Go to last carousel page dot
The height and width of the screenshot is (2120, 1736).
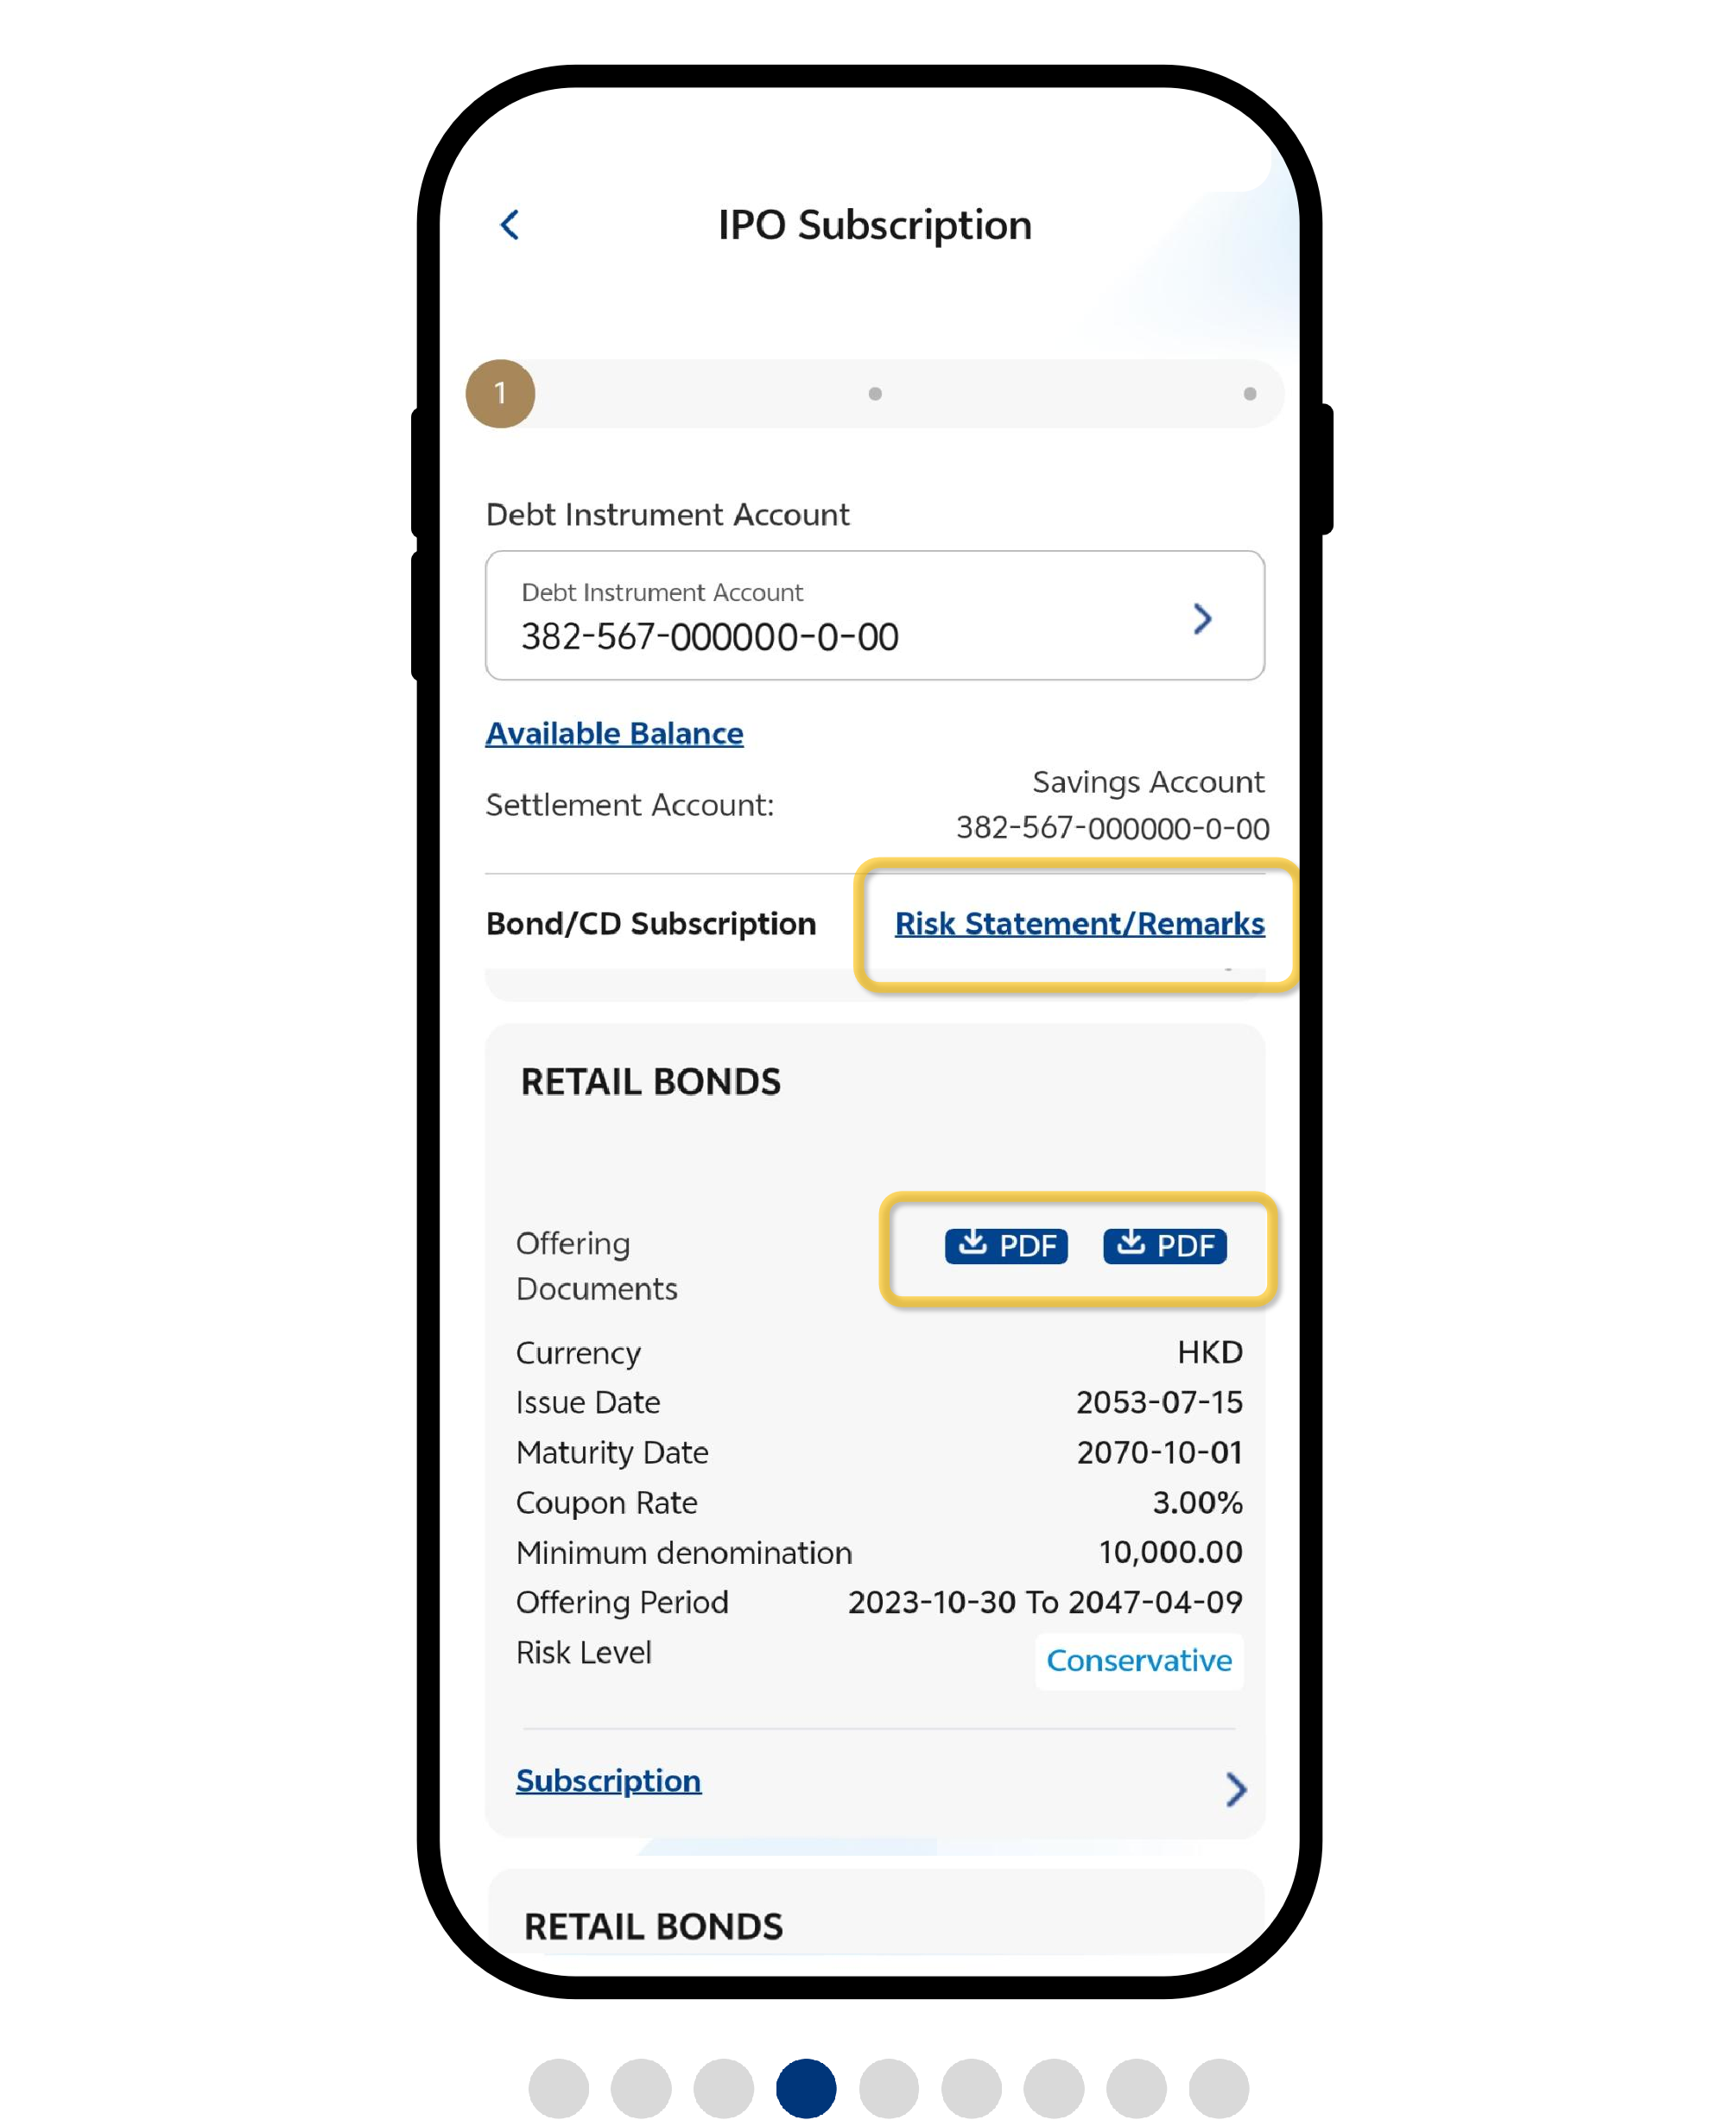click(x=1218, y=2088)
